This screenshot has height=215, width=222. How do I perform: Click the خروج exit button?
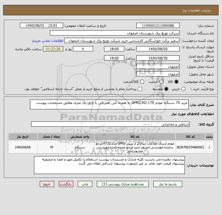pos(47,184)
